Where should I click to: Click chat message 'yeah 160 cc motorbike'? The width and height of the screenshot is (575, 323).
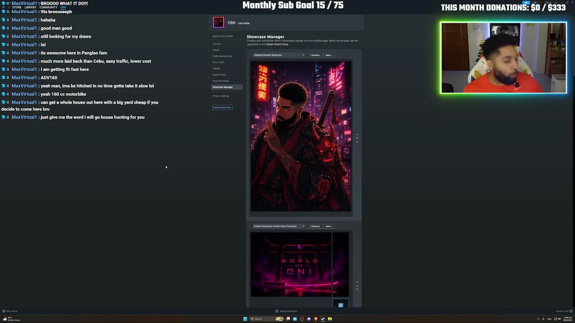click(x=63, y=94)
